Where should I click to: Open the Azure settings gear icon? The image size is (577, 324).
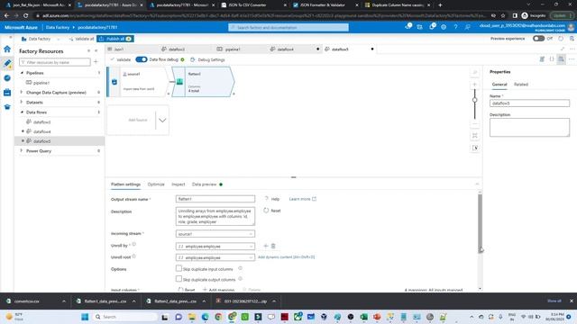pyautogui.click(x=444, y=27)
